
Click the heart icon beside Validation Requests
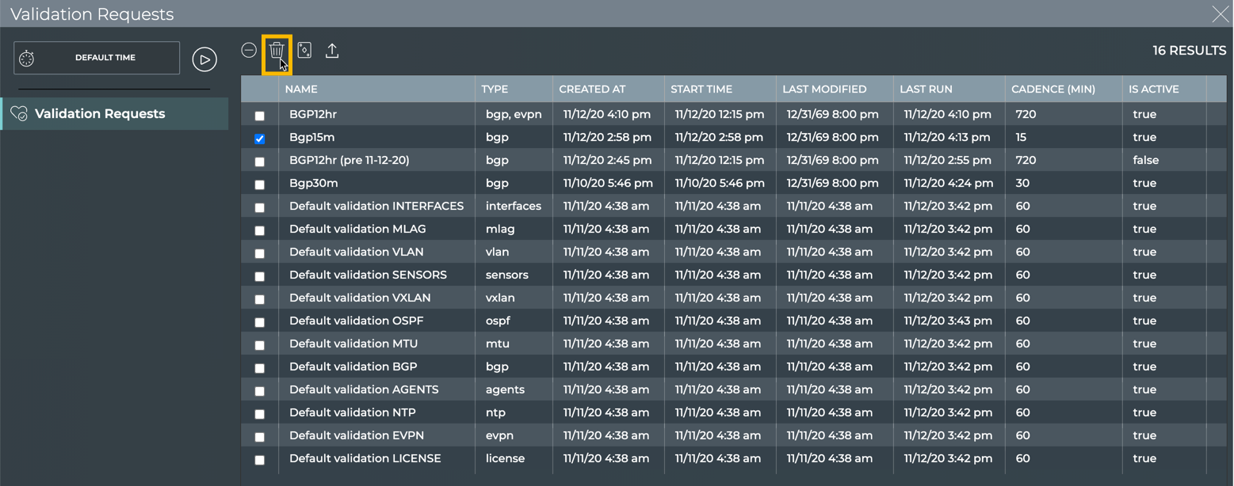click(x=19, y=114)
